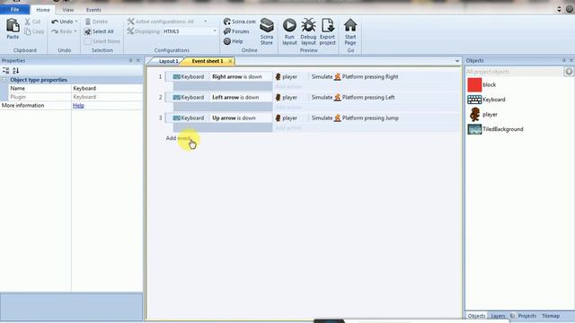Click the Undo arrow icon
This screenshot has height=323, width=575.
click(x=55, y=22)
